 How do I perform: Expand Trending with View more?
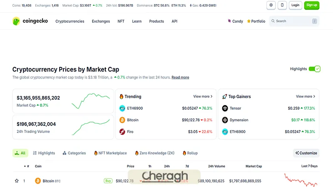[x=203, y=96]
